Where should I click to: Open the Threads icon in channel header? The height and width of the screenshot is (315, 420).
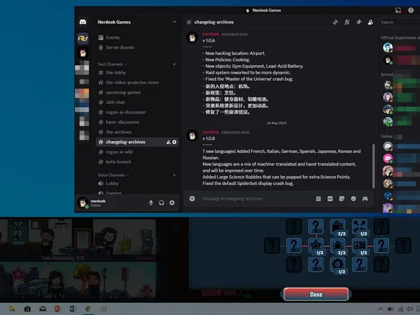point(335,22)
